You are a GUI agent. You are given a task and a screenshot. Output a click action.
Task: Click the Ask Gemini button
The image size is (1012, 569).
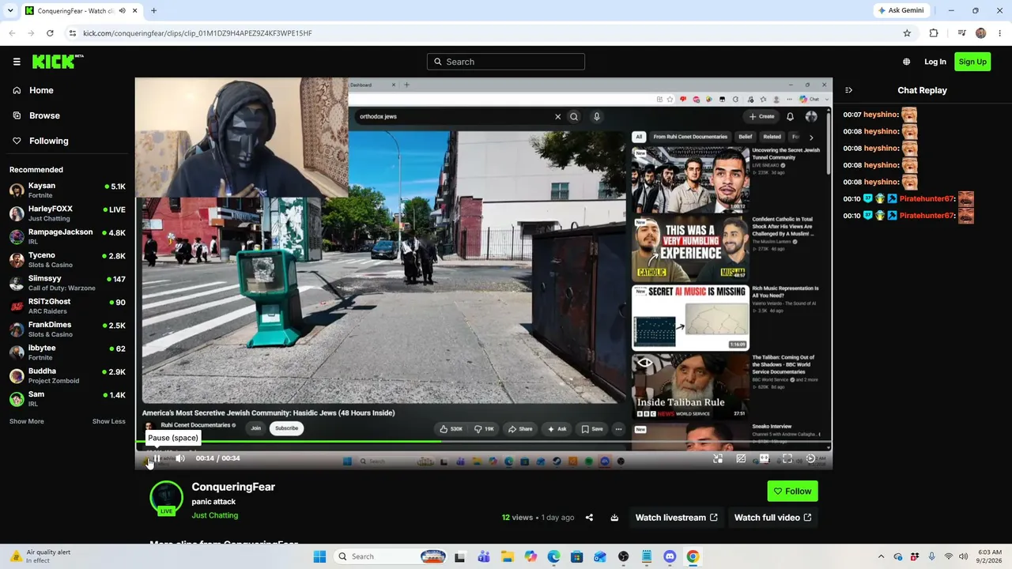click(901, 10)
